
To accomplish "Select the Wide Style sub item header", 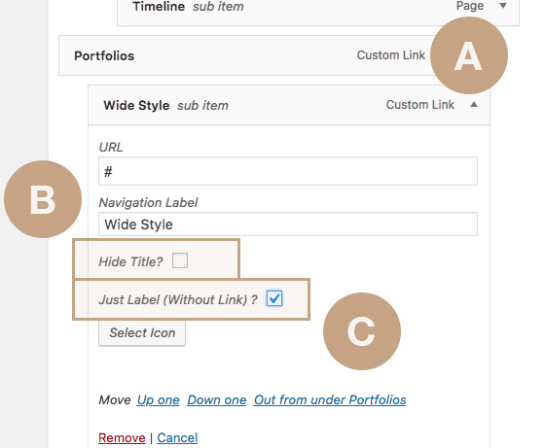I will pyautogui.click(x=289, y=105).
